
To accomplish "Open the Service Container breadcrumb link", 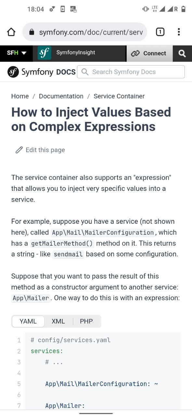I will tap(119, 96).
